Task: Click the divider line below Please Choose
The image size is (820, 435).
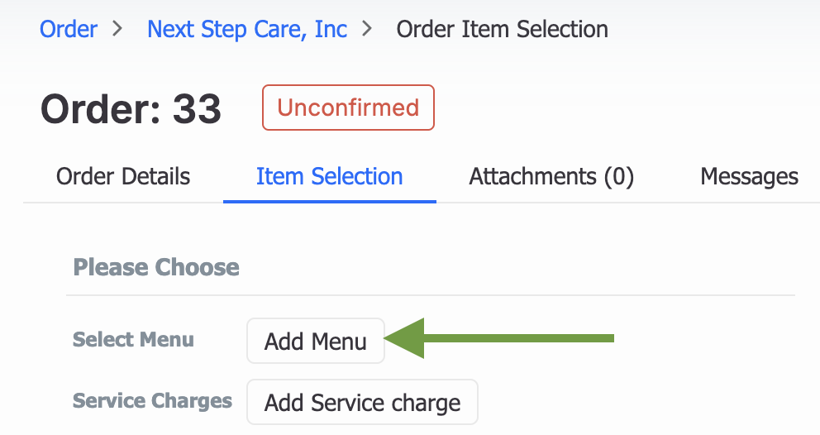Action: tap(430, 295)
